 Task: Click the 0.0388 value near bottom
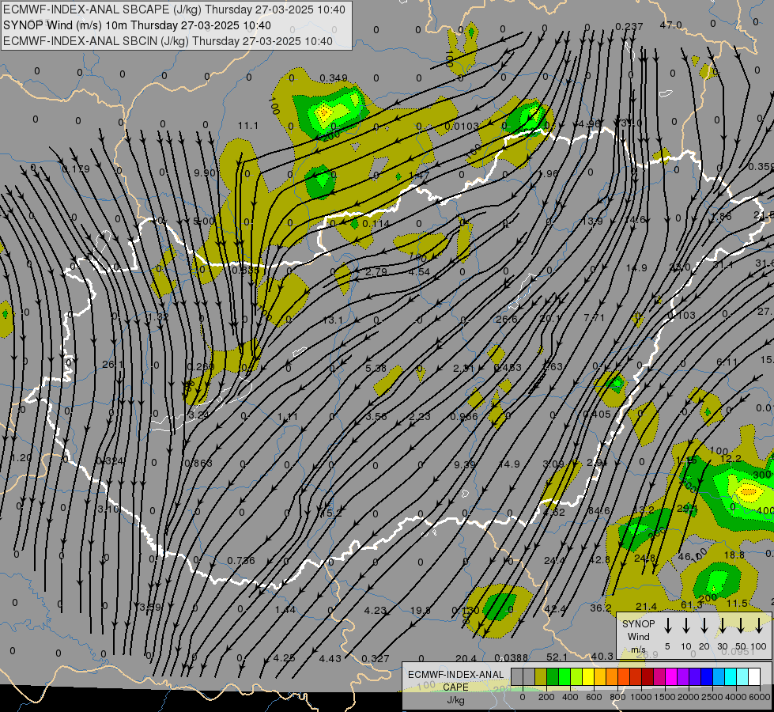(512, 657)
